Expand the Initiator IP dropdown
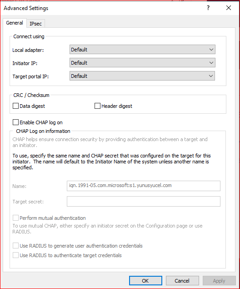Screen dimensions: 240x289 tap(142, 63)
